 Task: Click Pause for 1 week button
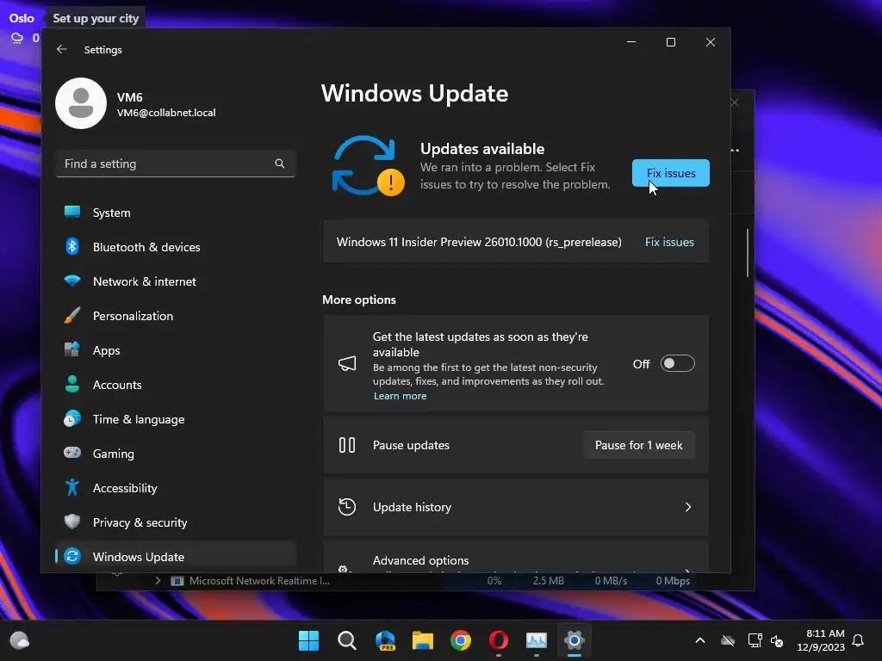[638, 445]
